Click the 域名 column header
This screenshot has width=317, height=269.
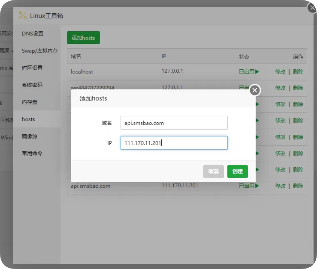pos(76,56)
